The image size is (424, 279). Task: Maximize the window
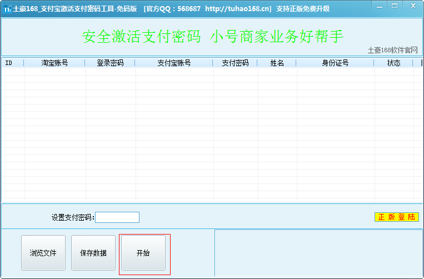click(395, 6)
